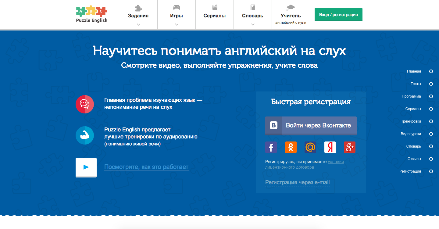This screenshot has height=229, width=439.
Task: Select the Тесты side navigation dot
Action: 431,84
